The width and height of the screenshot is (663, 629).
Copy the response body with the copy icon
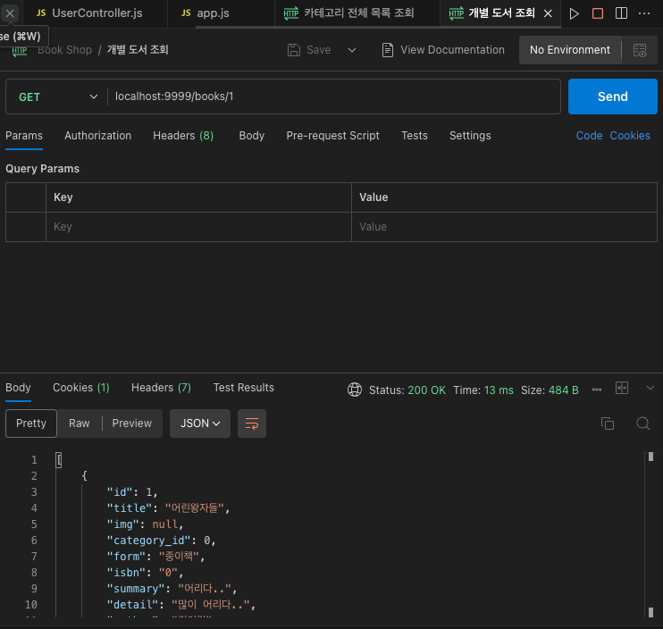(x=608, y=424)
